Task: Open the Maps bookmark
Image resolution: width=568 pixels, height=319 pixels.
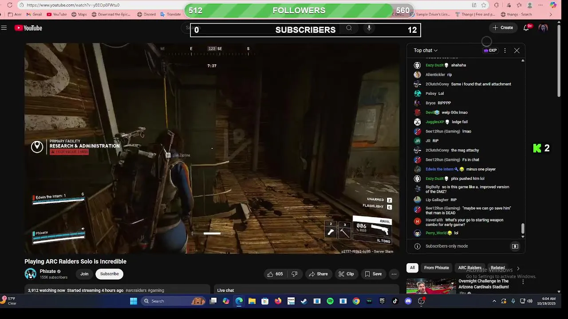Action: (79, 14)
